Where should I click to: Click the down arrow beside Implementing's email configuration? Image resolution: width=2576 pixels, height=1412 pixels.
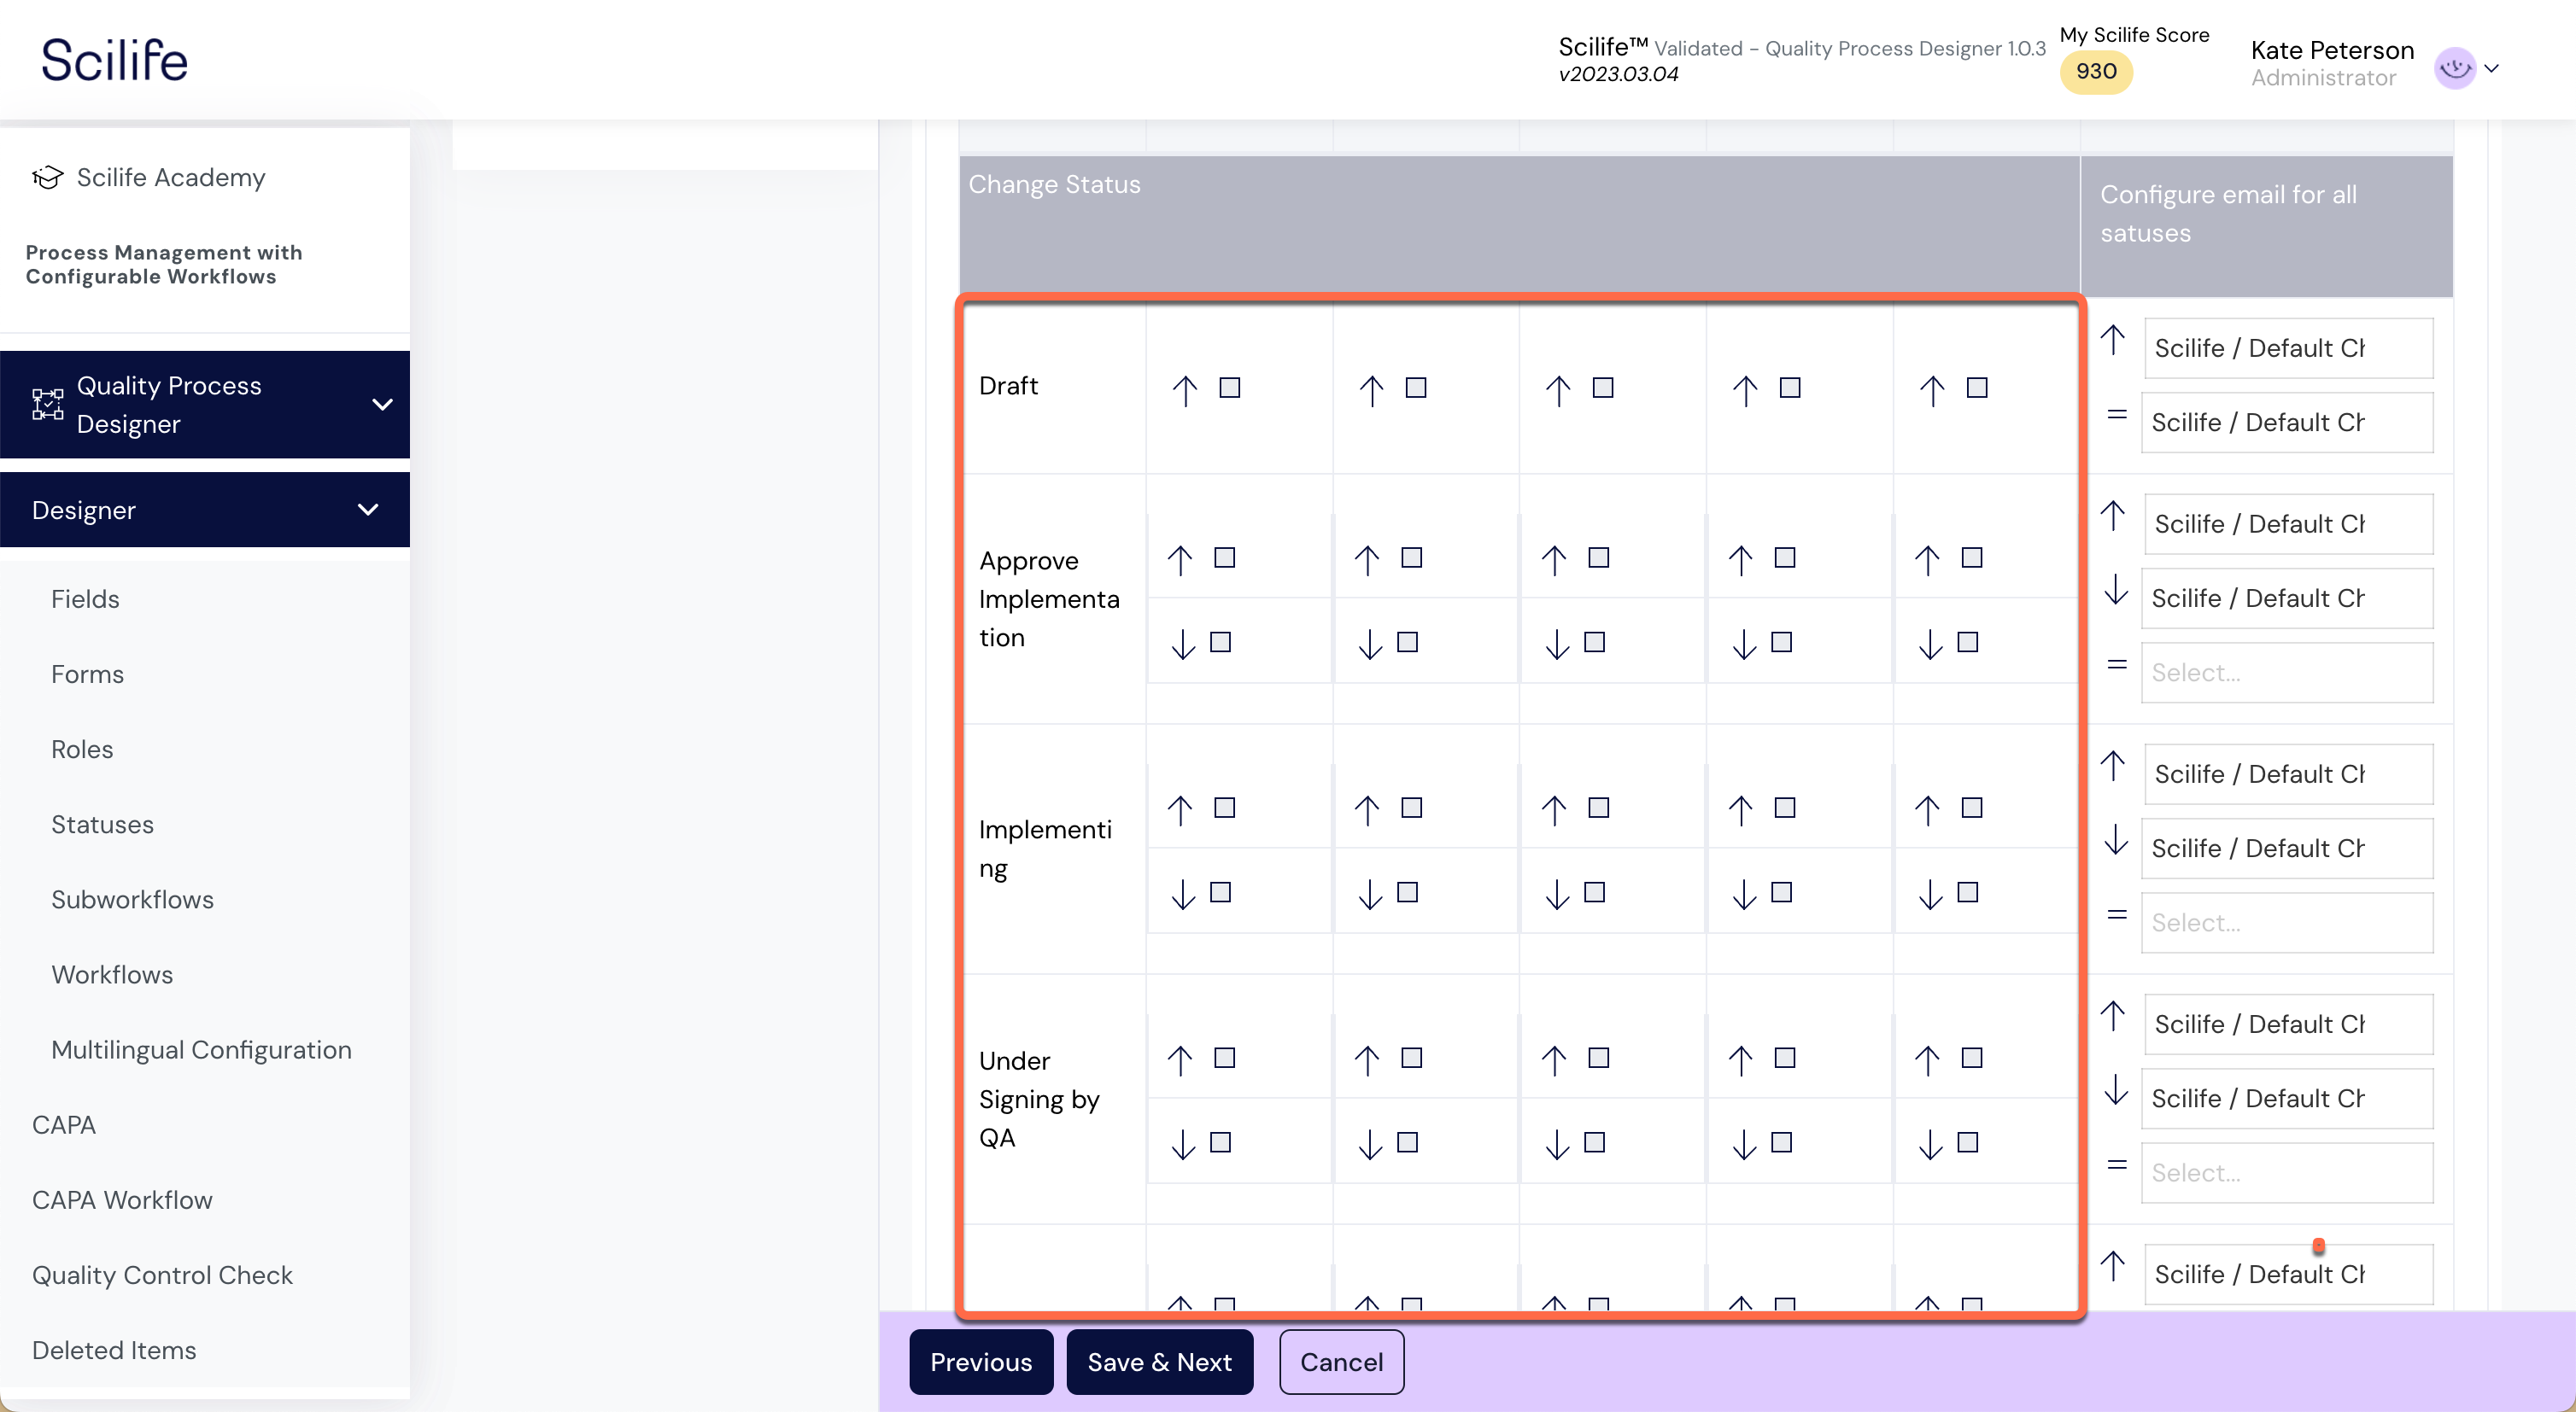[x=2115, y=839]
